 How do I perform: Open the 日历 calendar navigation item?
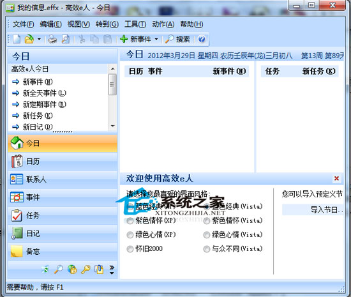(x=63, y=162)
